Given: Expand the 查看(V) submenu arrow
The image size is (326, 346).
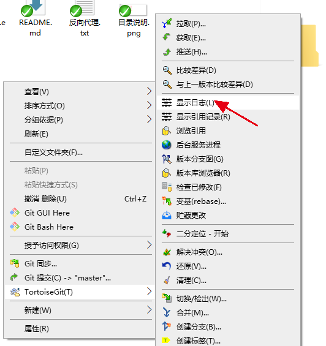Looking at the screenshot, I should (x=150, y=91).
